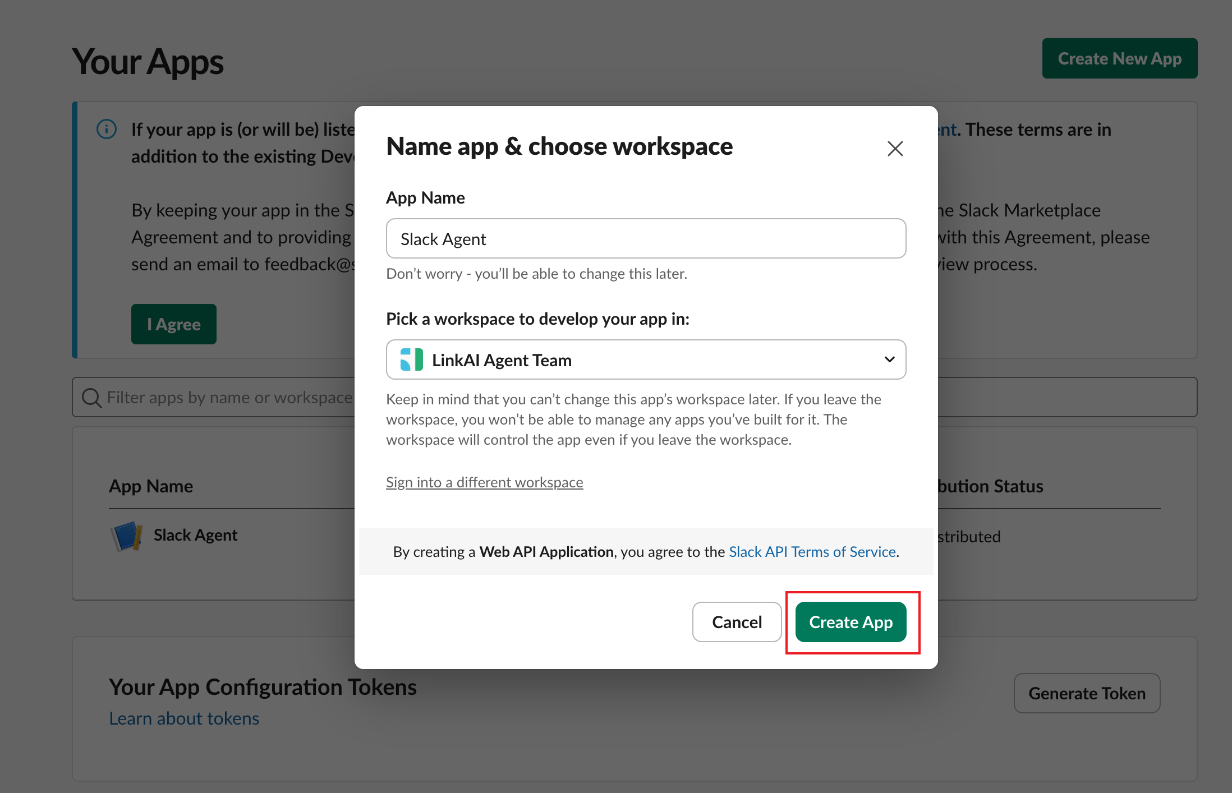This screenshot has width=1232, height=793.
Task: Click the 'Don't worry' hint text under name field
Action: coord(536,274)
